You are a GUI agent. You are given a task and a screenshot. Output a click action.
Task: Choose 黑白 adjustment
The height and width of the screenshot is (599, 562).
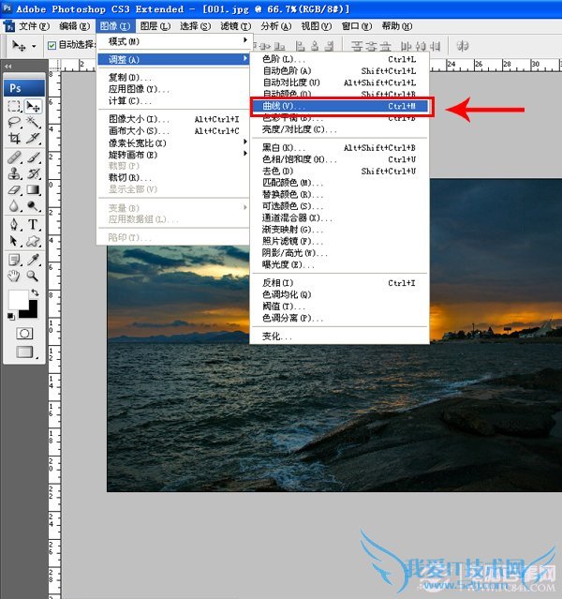click(x=339, y=147)
